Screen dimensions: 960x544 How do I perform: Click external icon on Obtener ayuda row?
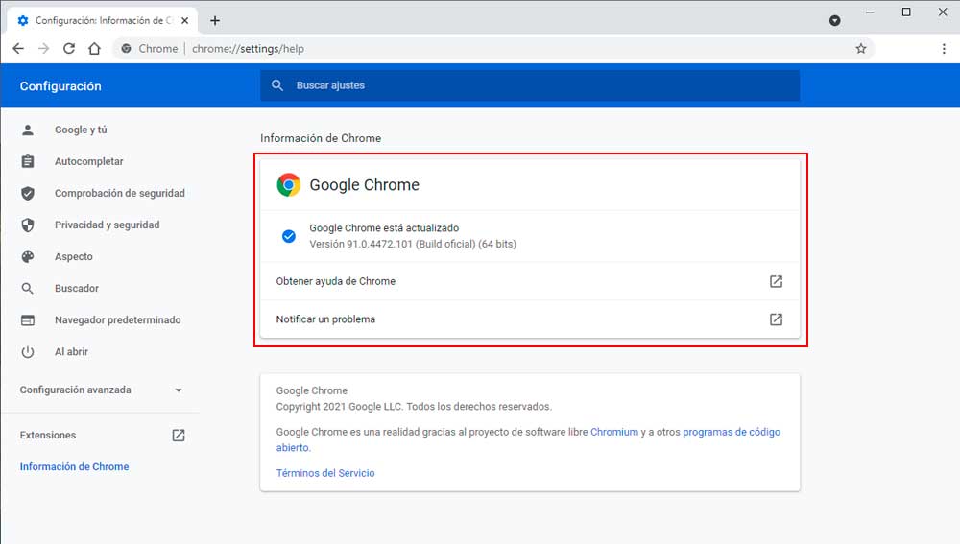[x=776, y=281]
